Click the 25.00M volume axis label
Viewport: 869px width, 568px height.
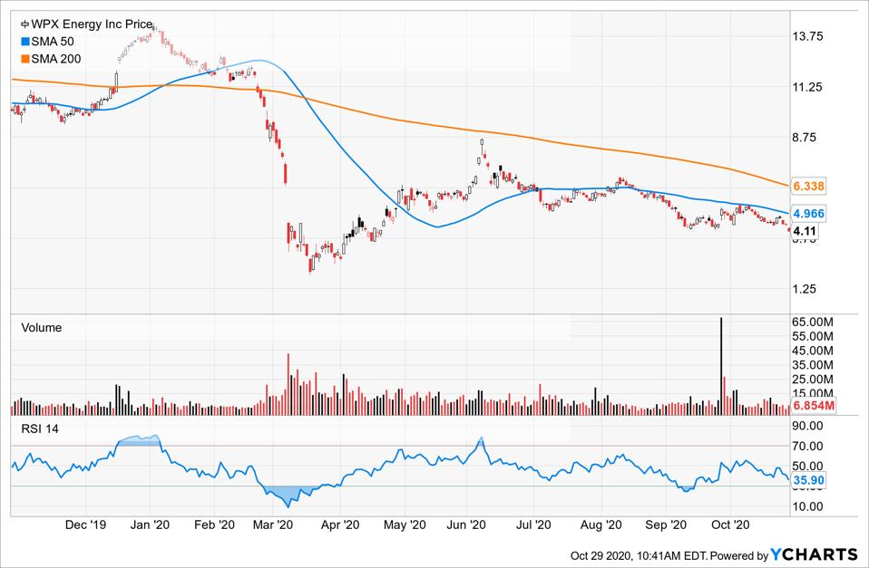(813, 380)
